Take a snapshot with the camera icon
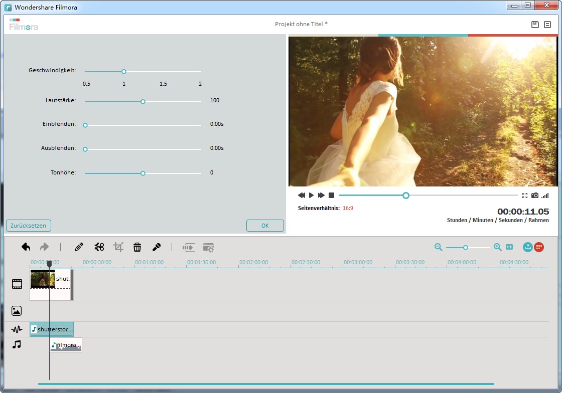 pyautogui.click(x=535, y=195)
